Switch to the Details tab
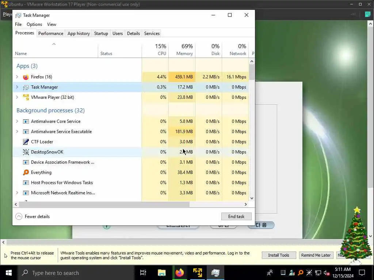 pyautogui.click(x=133, y=34)
